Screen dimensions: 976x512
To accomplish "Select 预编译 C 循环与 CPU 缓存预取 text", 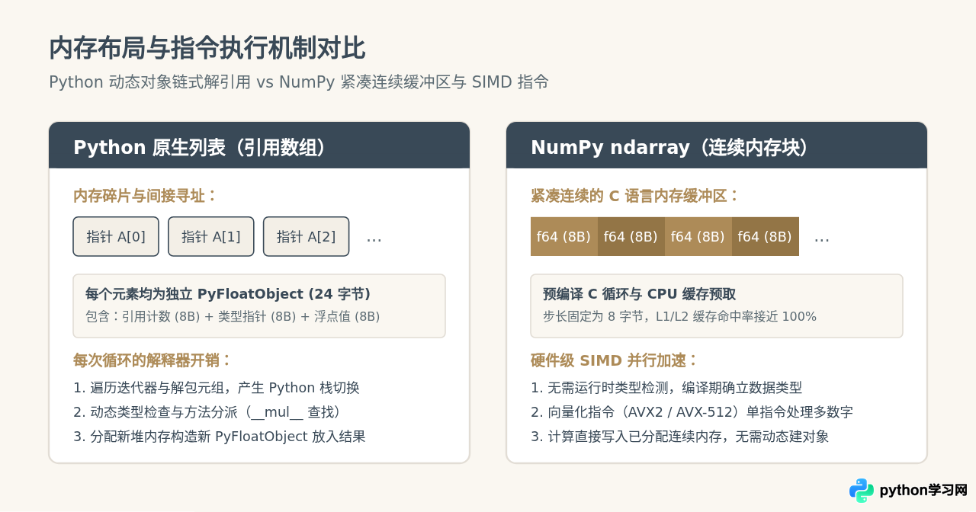I will coord(639,294).
